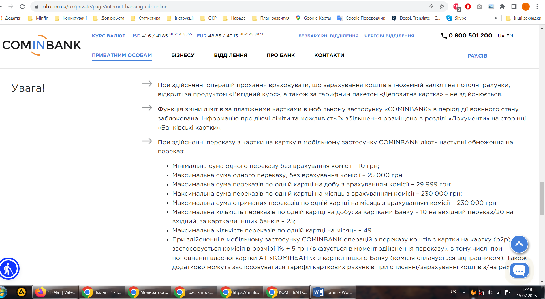The height and width of the screenshot is (299, 545).
Task: Call the 0 800 501 200 phone link
Action: tap(467, 36)
